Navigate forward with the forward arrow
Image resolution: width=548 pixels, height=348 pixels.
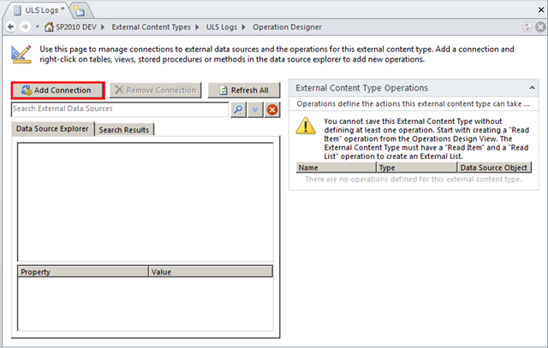[x=24, y=28]
